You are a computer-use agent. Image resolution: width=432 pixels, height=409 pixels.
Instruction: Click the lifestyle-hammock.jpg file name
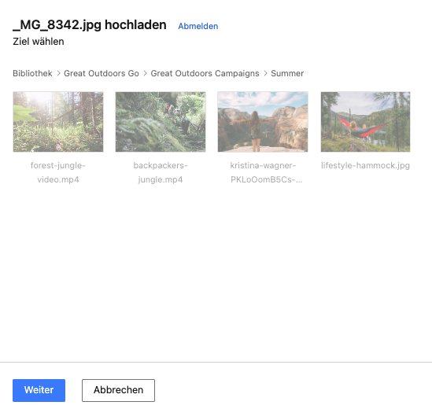365,165
